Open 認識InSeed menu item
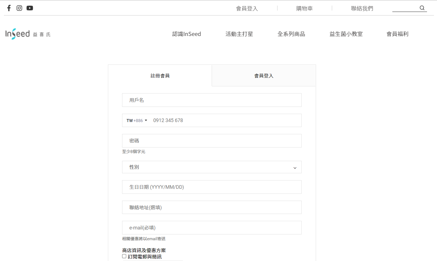This screenshot has height=261, width=437. [x=186, y=34]
